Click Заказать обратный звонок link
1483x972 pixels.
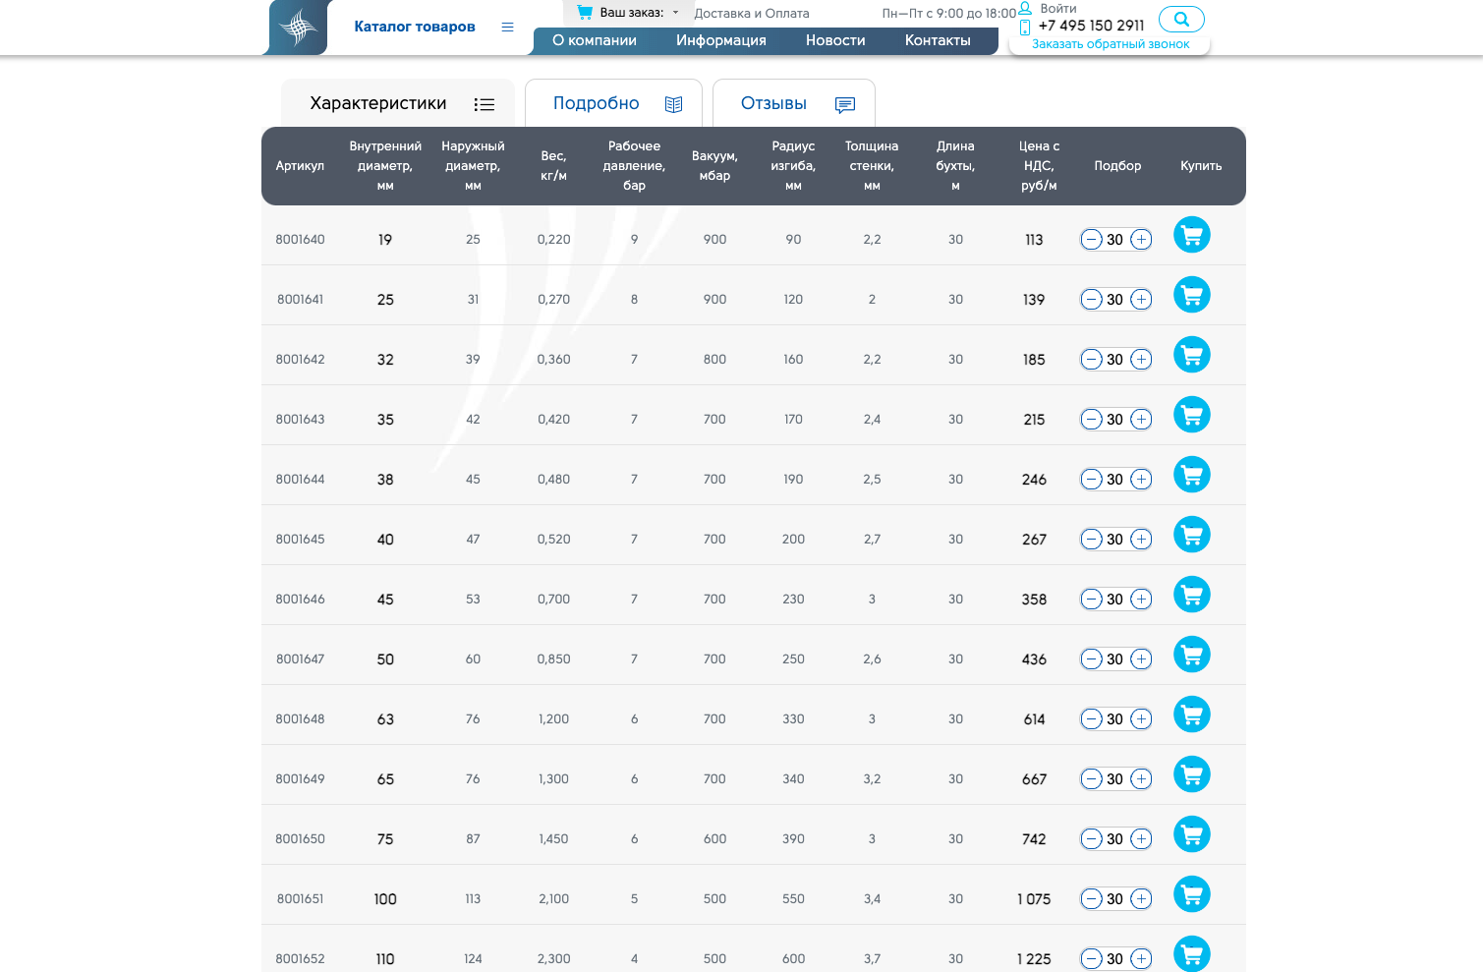pyautogui.click(x=1110, y=44)
